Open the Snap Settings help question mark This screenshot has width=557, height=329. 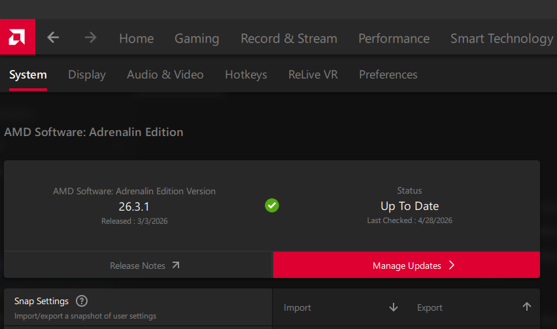82,301
